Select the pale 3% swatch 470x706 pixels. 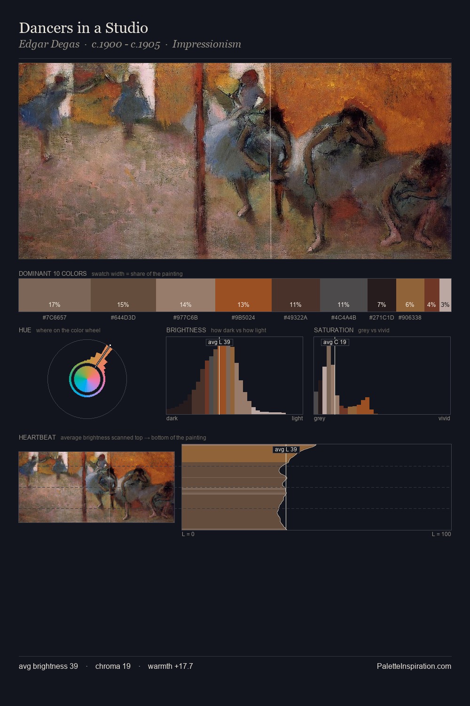[x=445, y=295]
